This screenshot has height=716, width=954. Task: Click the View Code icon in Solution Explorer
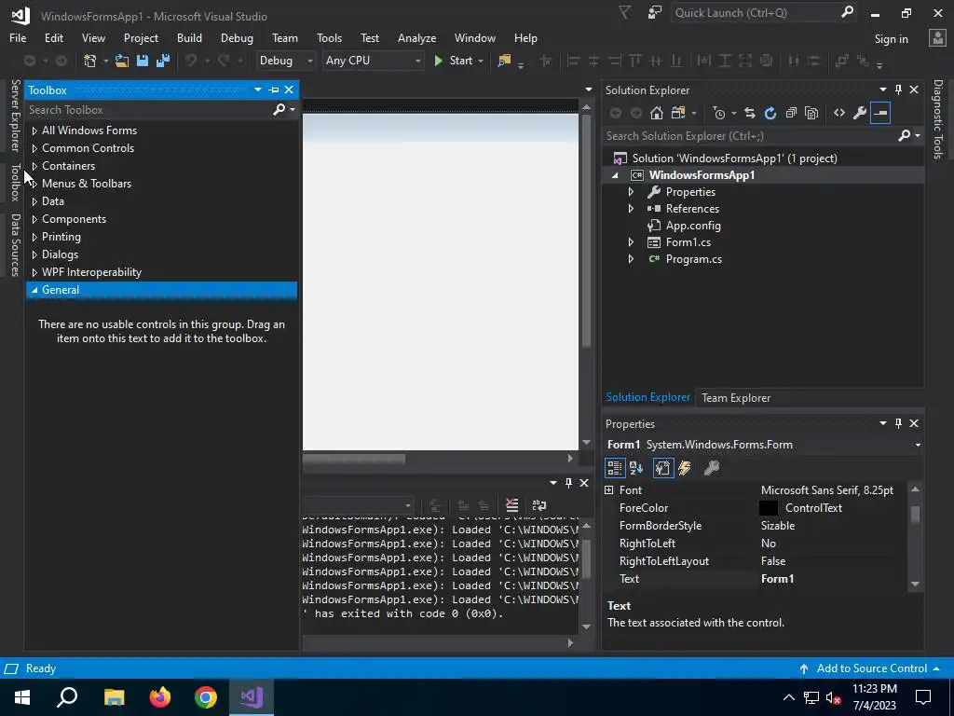(x=839, y=113)
